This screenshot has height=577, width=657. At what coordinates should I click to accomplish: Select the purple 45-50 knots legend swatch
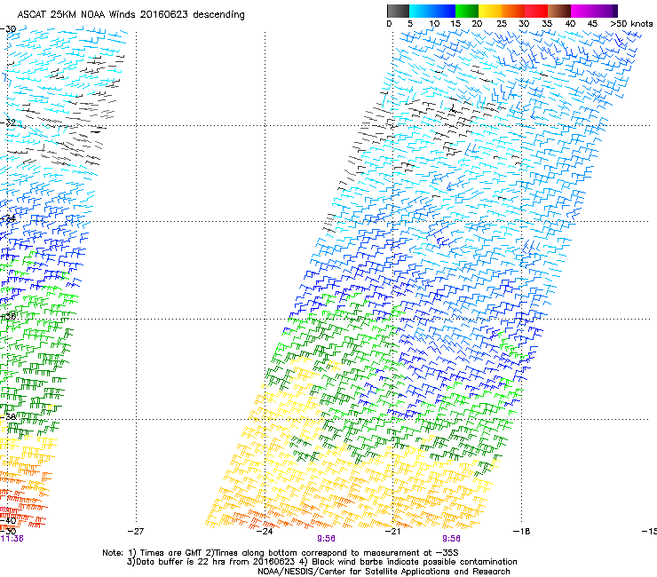606,11
